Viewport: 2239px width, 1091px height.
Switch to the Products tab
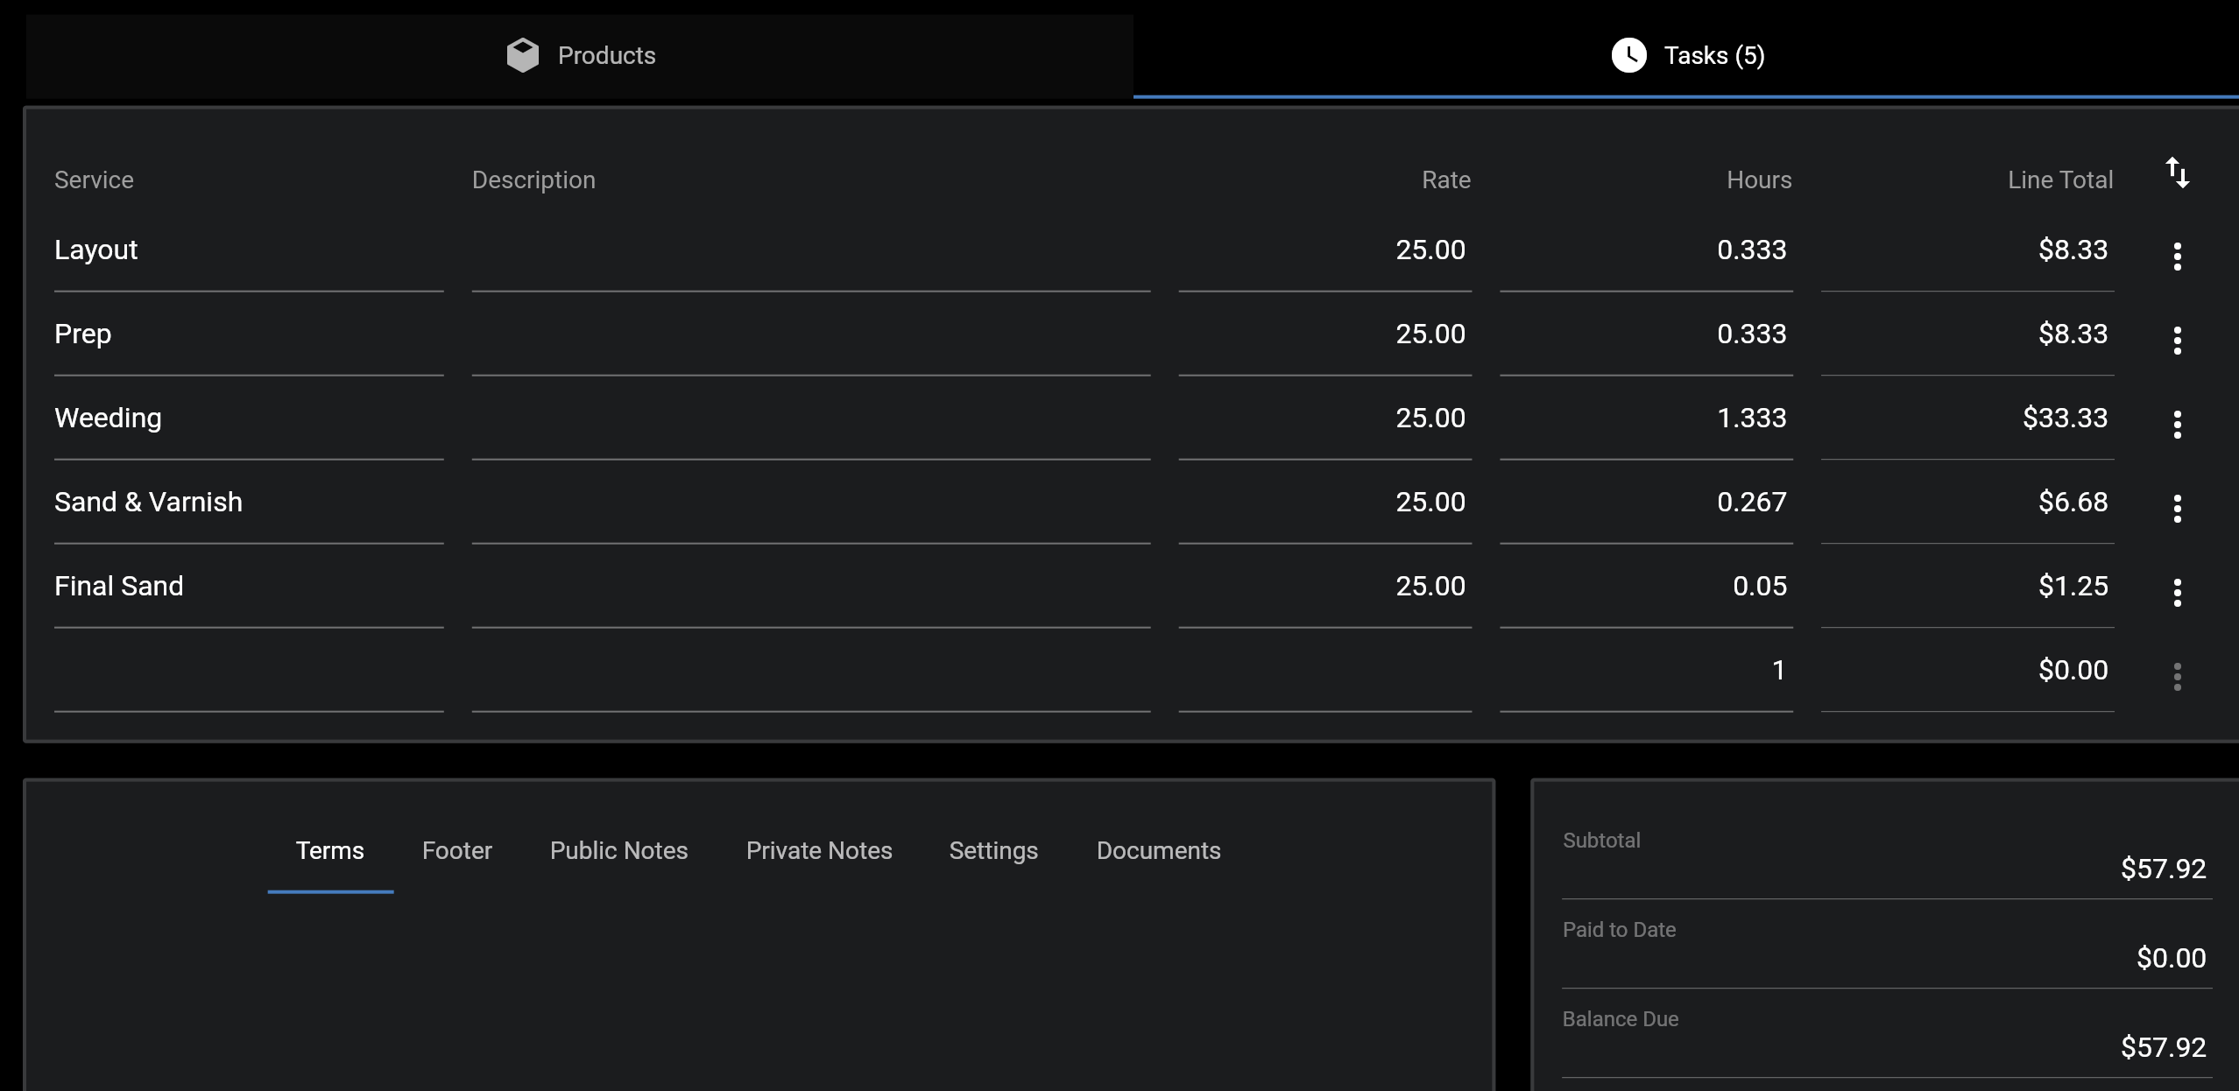[x=605, y=56]
